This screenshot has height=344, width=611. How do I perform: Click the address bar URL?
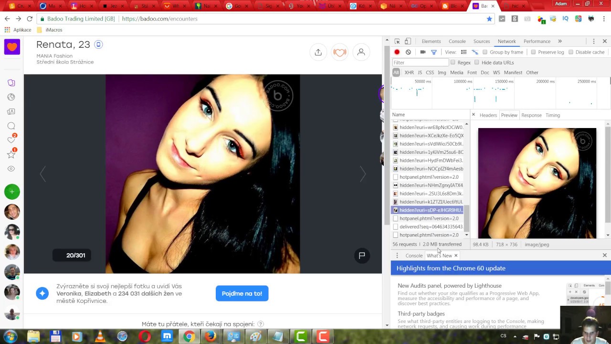[160, 19]
